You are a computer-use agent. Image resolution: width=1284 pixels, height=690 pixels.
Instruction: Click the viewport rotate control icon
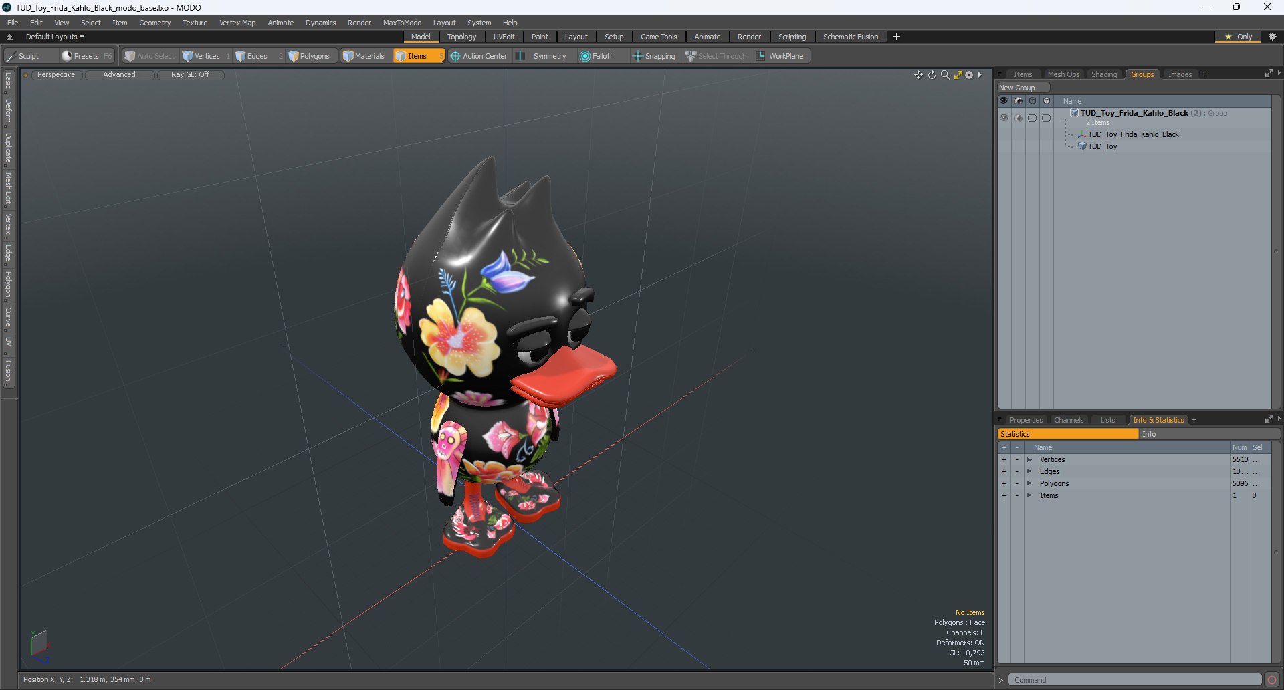coord(932,75)
